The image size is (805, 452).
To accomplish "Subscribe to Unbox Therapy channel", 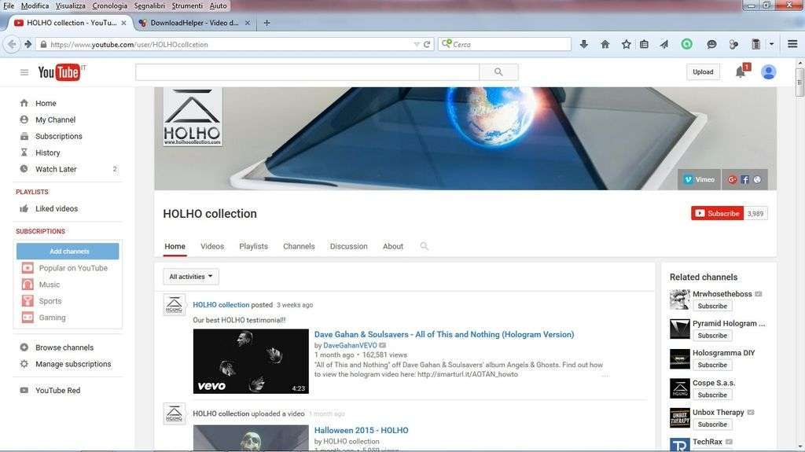I will (x=712, y=424).
